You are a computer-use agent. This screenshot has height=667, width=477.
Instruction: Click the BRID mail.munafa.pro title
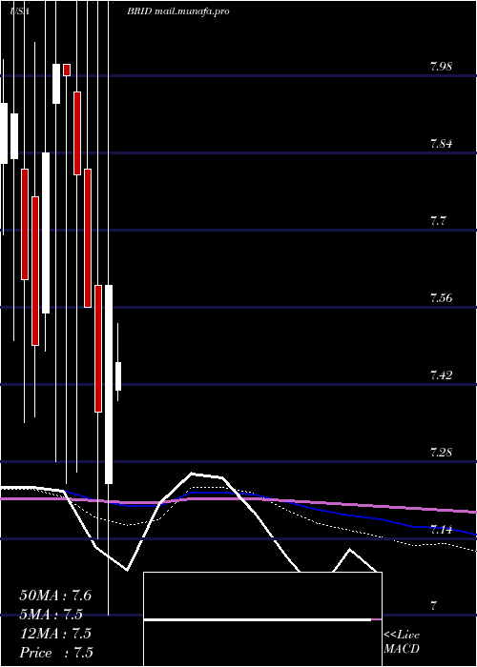pos(178,11)
